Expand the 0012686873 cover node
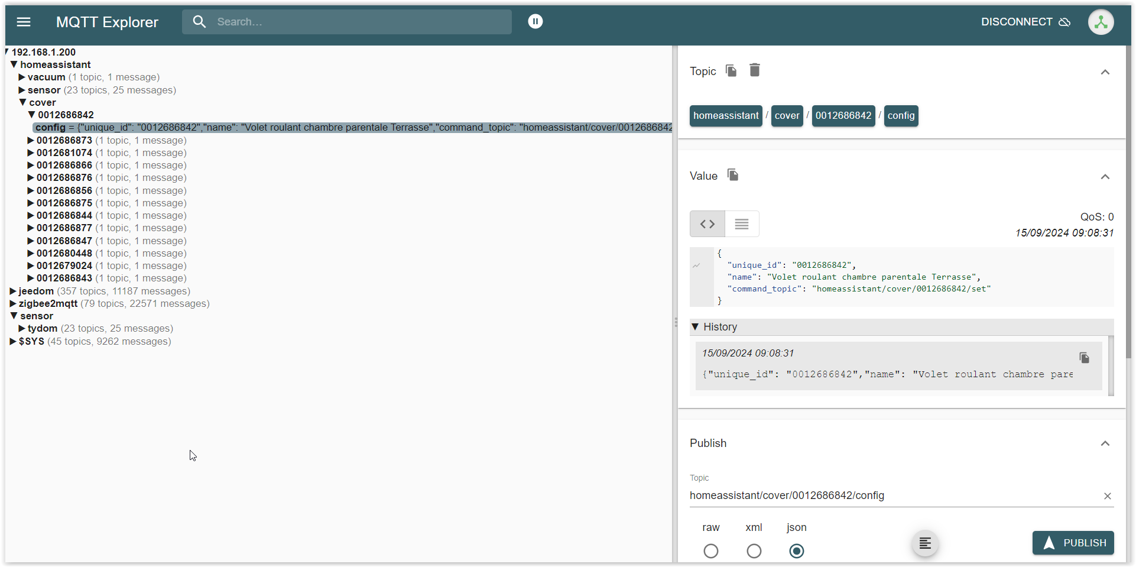The image size is (1136, 567). pyautogui.click(x=31, y=140)
